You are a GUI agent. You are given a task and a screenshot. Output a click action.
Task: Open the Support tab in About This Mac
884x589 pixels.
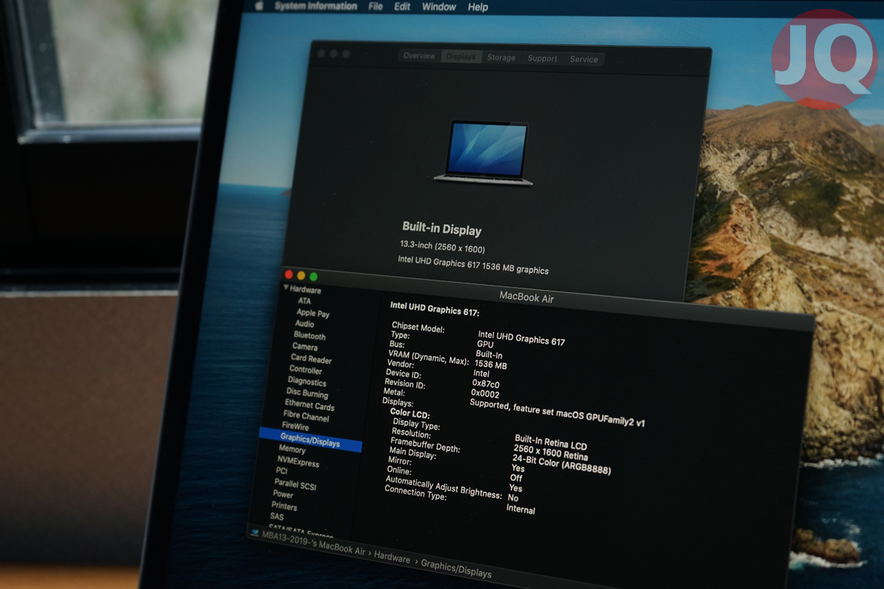(x=542, y=58)
